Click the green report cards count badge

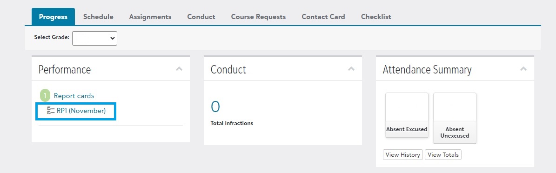[45, 96]
